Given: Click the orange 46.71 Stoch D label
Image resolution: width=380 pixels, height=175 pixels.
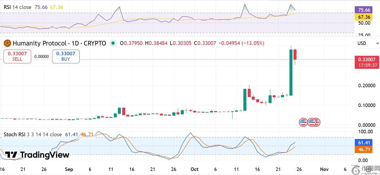Looking at the screenshot, I should (363, 150).
